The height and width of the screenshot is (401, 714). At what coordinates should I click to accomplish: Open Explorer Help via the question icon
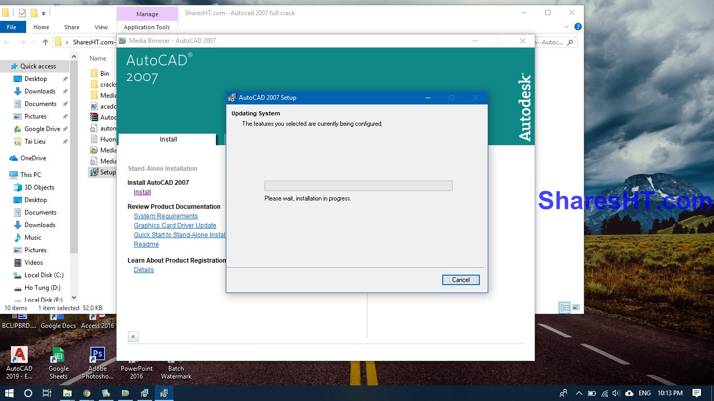pyautogui.click(x=578, y=27)
